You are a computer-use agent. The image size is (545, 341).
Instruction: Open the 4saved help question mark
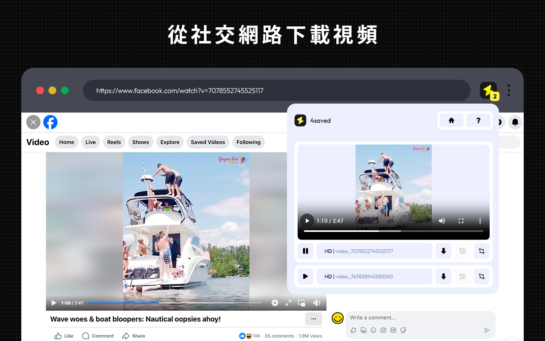479,120
